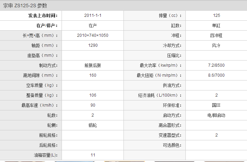
Task: Select the 最高车速（km/h） label
Action: (x=40, y=105)
